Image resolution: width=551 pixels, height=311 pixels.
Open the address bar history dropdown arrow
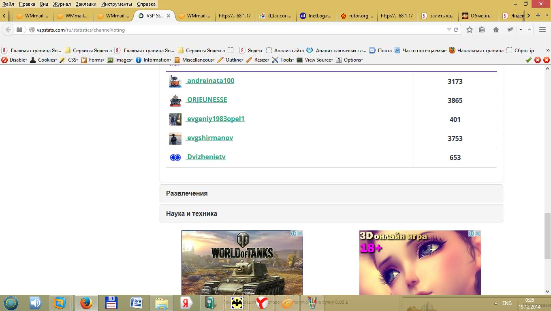(x=449, y=30)
